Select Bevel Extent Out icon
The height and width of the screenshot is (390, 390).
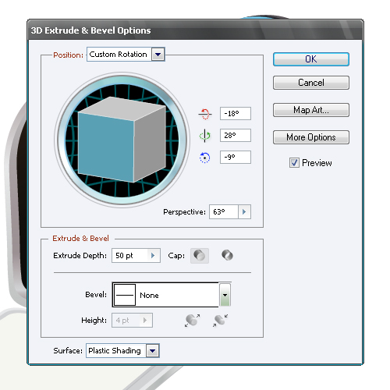coord(192,321)
